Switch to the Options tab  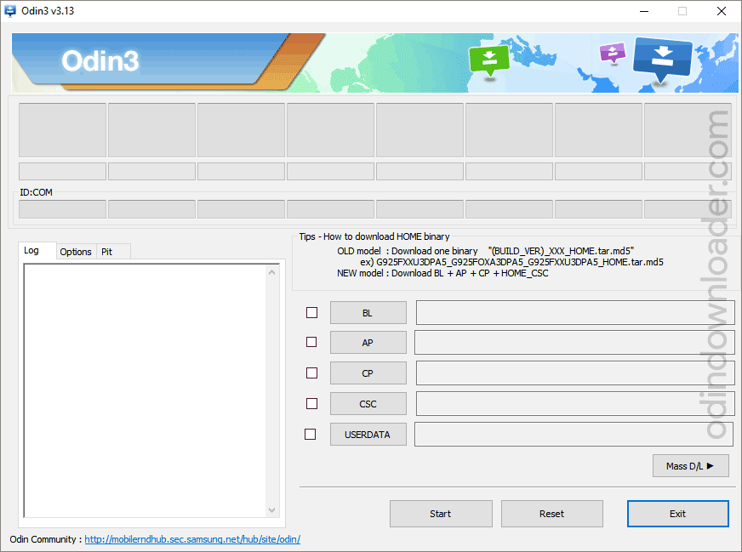(x=76, y=252)
